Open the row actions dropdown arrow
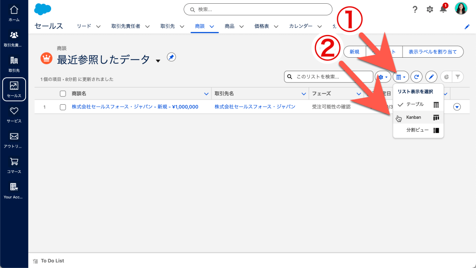The width and height of the screenshot is (476, 268). 457,107
